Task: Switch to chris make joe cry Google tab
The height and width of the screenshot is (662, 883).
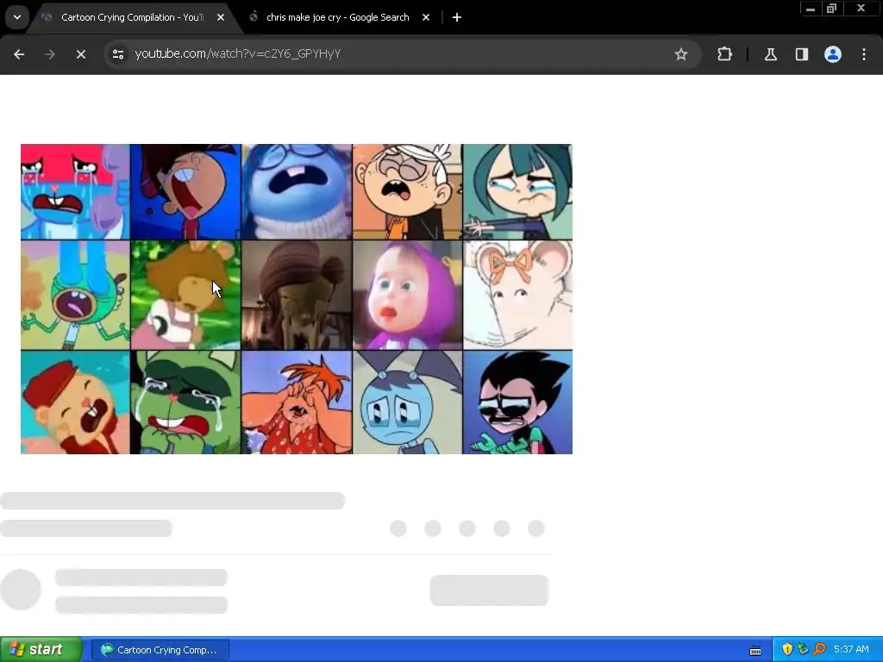Action: point(338,17)
